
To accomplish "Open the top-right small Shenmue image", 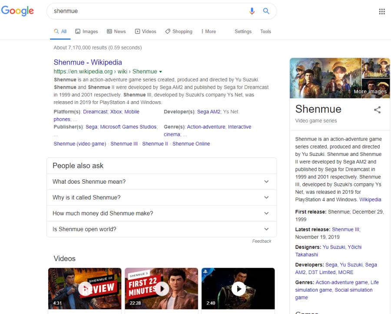I will point(376,68).
